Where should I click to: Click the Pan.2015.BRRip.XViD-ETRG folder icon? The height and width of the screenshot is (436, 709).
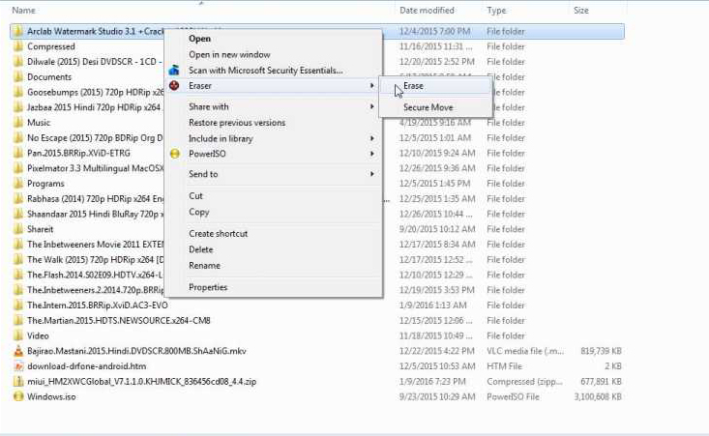coord(18,153)
